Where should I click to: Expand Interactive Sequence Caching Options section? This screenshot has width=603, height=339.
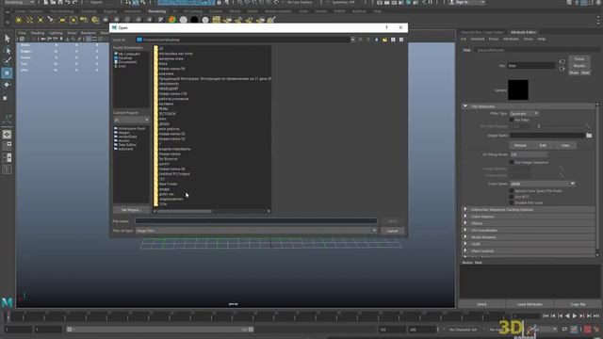465,209
